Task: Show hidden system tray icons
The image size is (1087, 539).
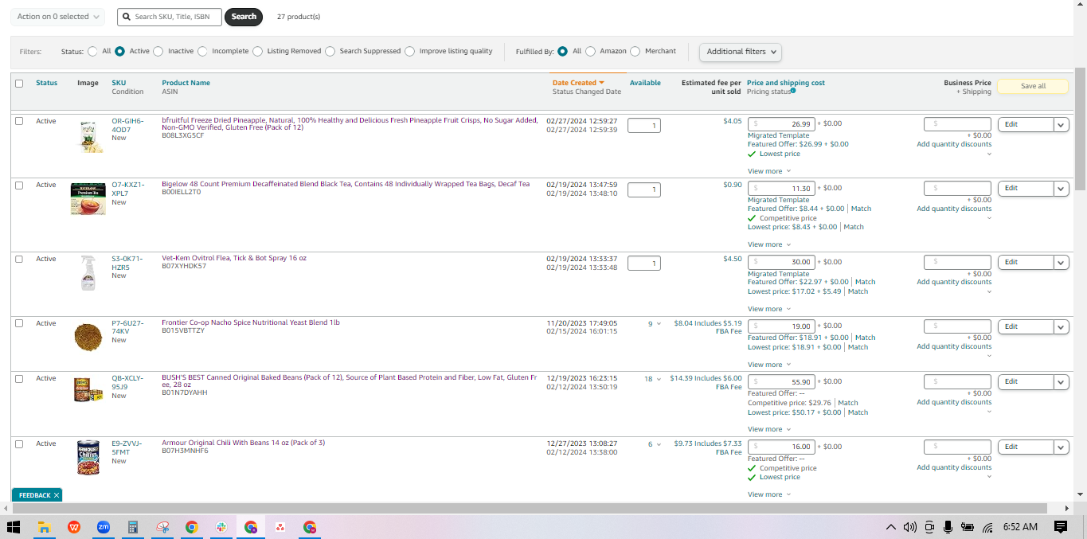Action: point(890,527)
